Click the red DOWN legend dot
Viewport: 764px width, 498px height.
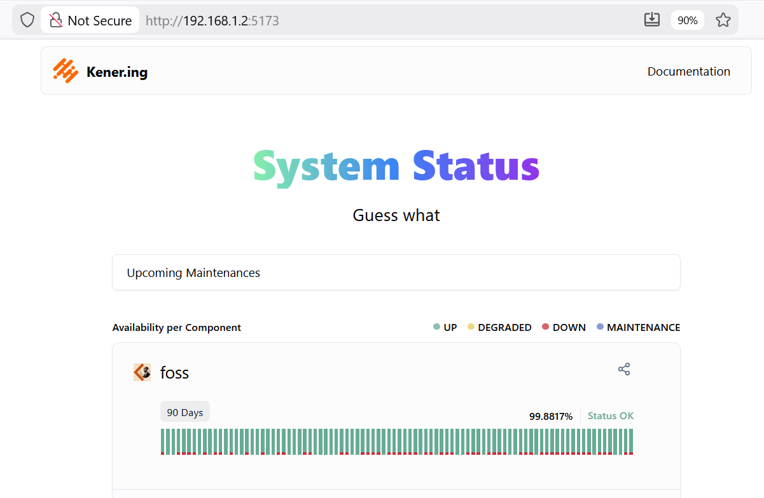point(545,326)
